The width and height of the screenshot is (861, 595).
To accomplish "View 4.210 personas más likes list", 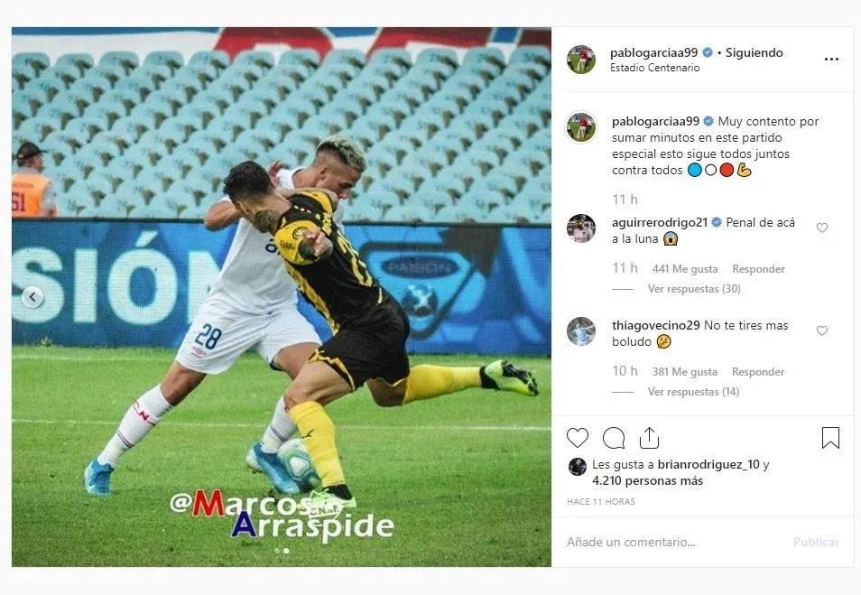I will tap(647, 480).
